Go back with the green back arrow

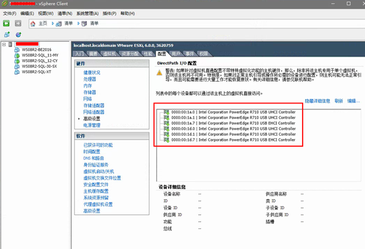[6, 23]
